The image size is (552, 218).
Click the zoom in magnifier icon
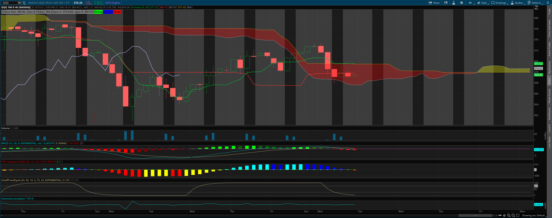509,215
